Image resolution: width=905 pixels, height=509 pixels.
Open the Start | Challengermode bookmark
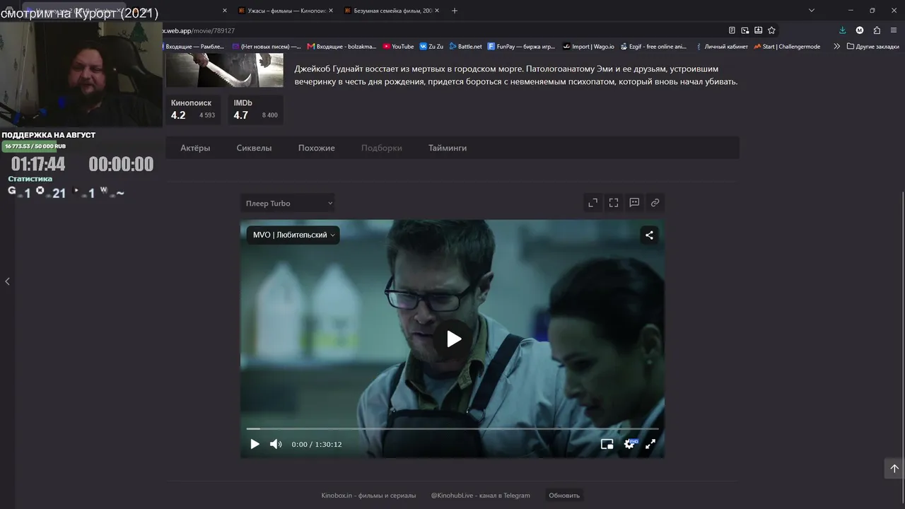point(787,47)
